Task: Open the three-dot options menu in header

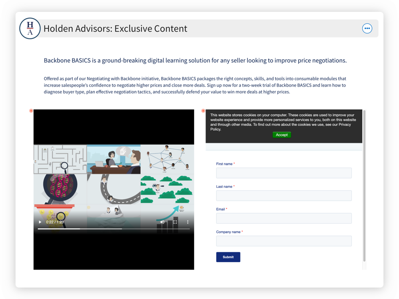Action: 367,29
